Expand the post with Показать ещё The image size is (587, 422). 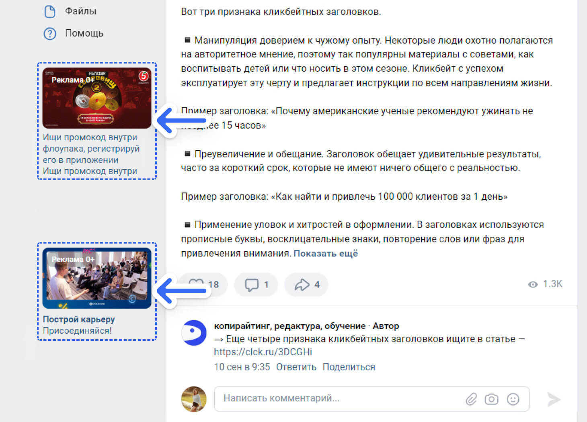[326, 254]
